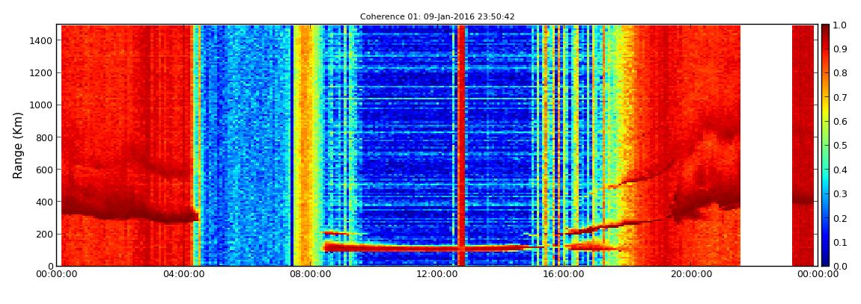The height and width of the screenshot is (304, 861).
Task: Click the colorbar 0.1 value label
Action: (x=840, y=242)
